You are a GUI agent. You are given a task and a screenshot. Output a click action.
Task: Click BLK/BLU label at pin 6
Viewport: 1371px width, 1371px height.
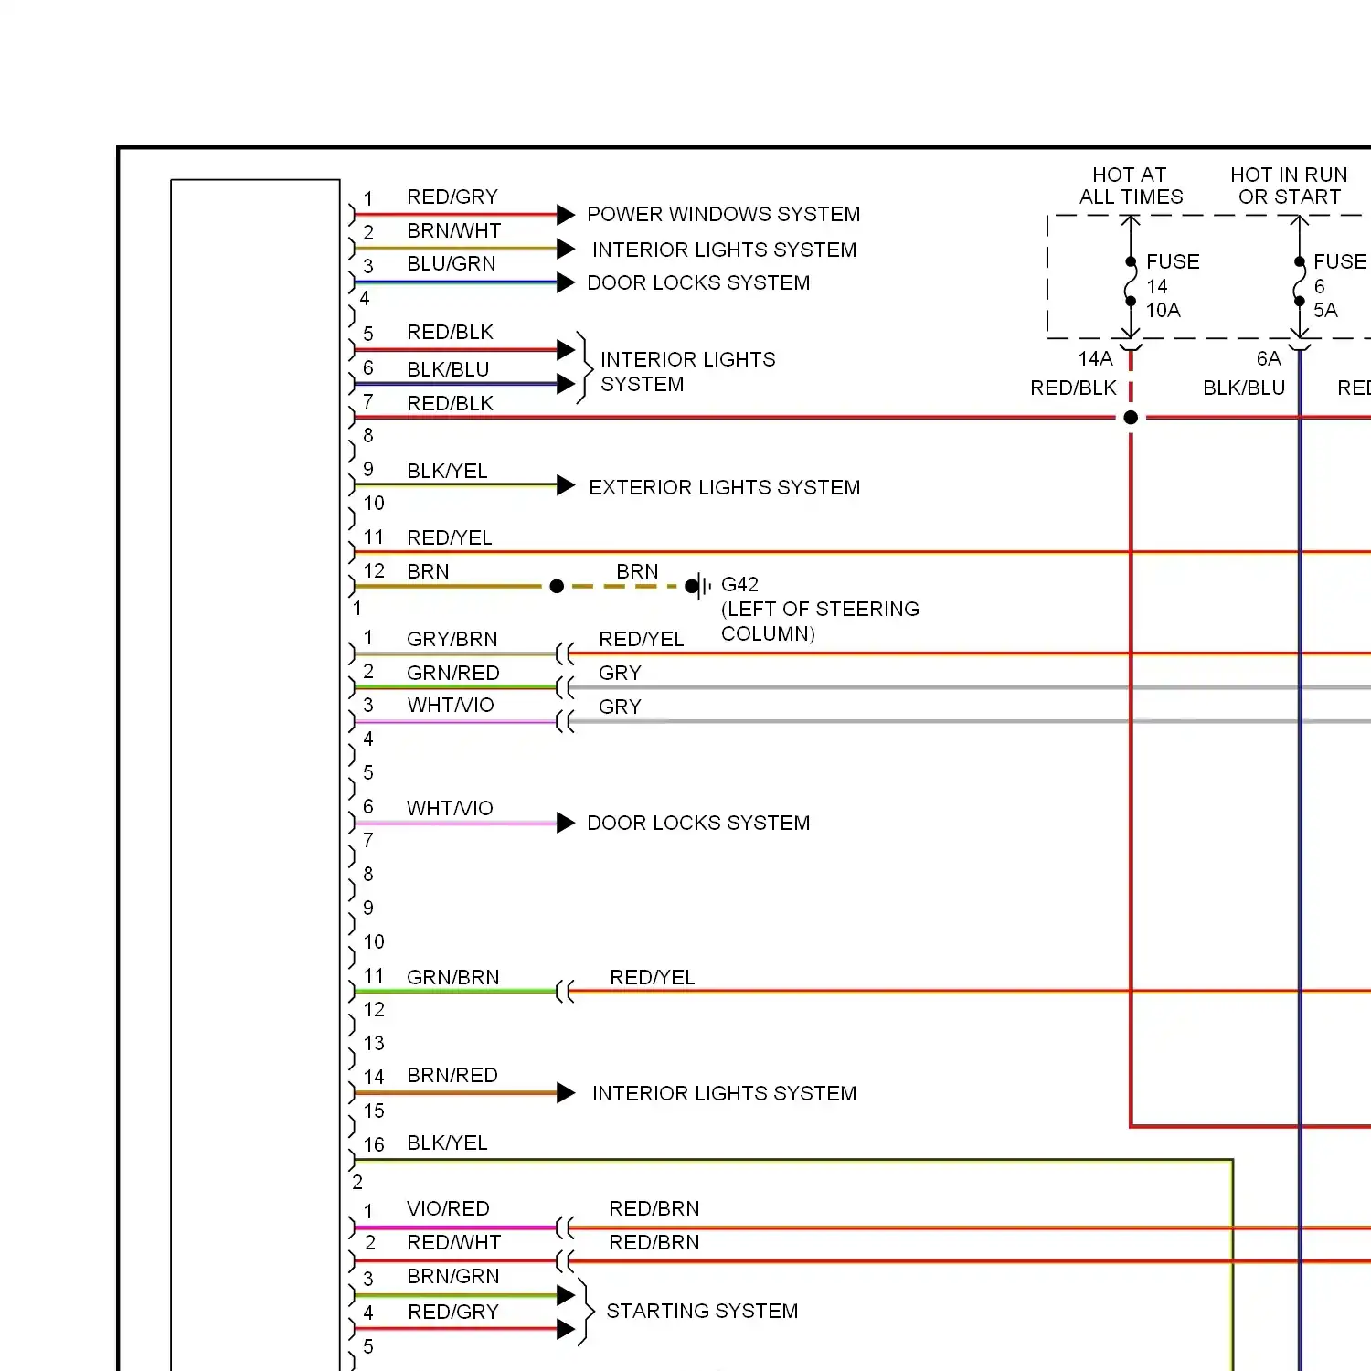pyautogui.click(x=448, y=369)
